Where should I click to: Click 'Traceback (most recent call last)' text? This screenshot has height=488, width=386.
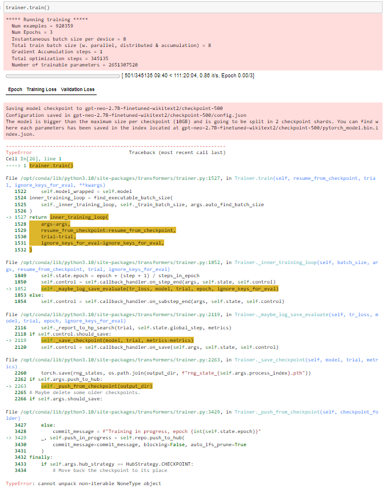(x=177, y=152)
